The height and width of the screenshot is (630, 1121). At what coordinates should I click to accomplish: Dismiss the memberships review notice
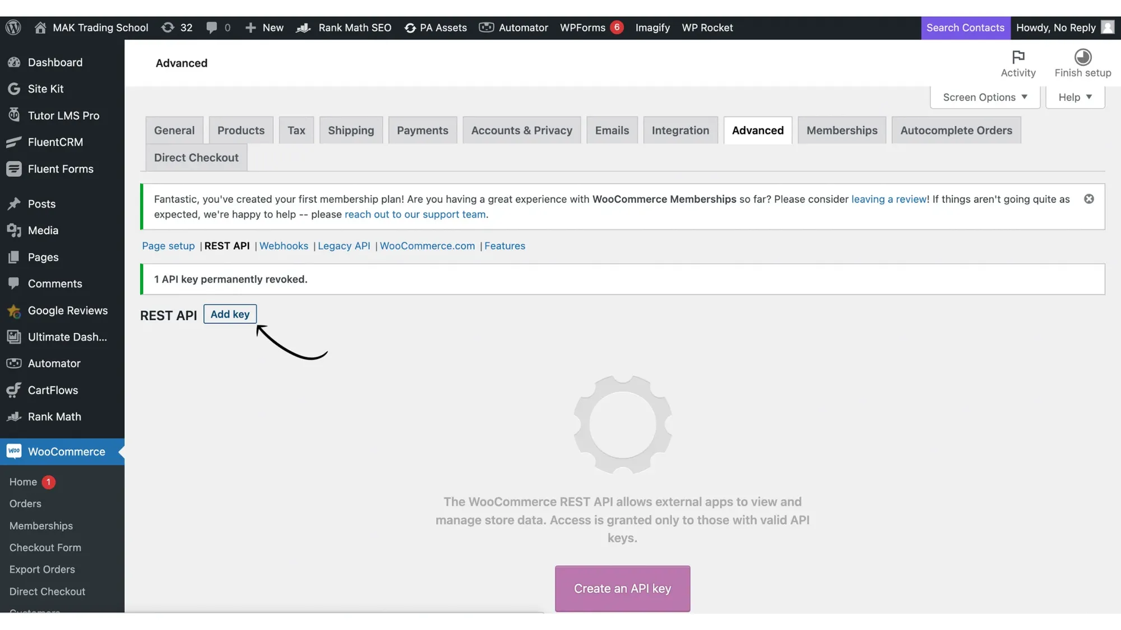tap(1088, 199)
